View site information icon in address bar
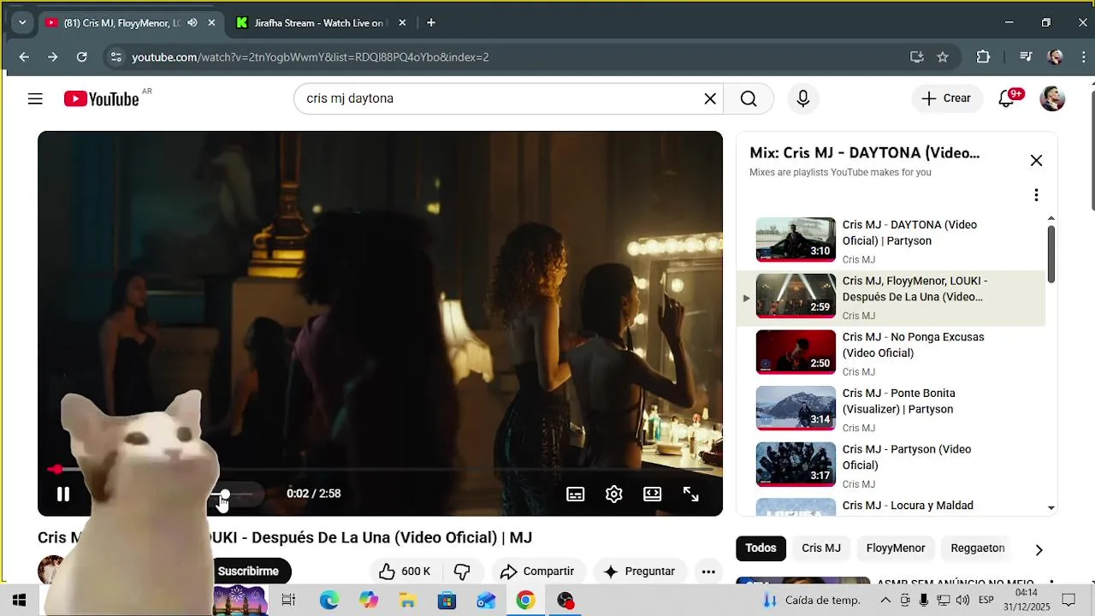Image resolution: width=1095 pixels, height=616 pixels. point(116,57)
